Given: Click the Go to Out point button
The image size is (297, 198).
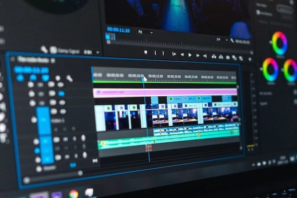Looking at the screenshot, I should 205,56.
